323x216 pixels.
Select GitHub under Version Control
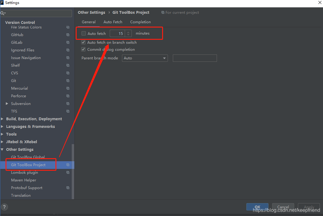[x=17, y=35]
